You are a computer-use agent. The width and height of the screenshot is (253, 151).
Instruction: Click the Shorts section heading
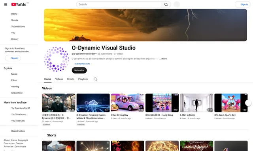[52, 135]
